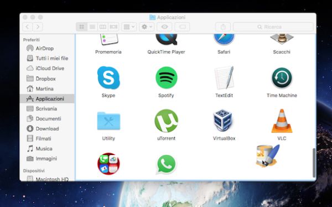332x207 pixels.
Task: Switch to list view mode
Action: [92, 27]
